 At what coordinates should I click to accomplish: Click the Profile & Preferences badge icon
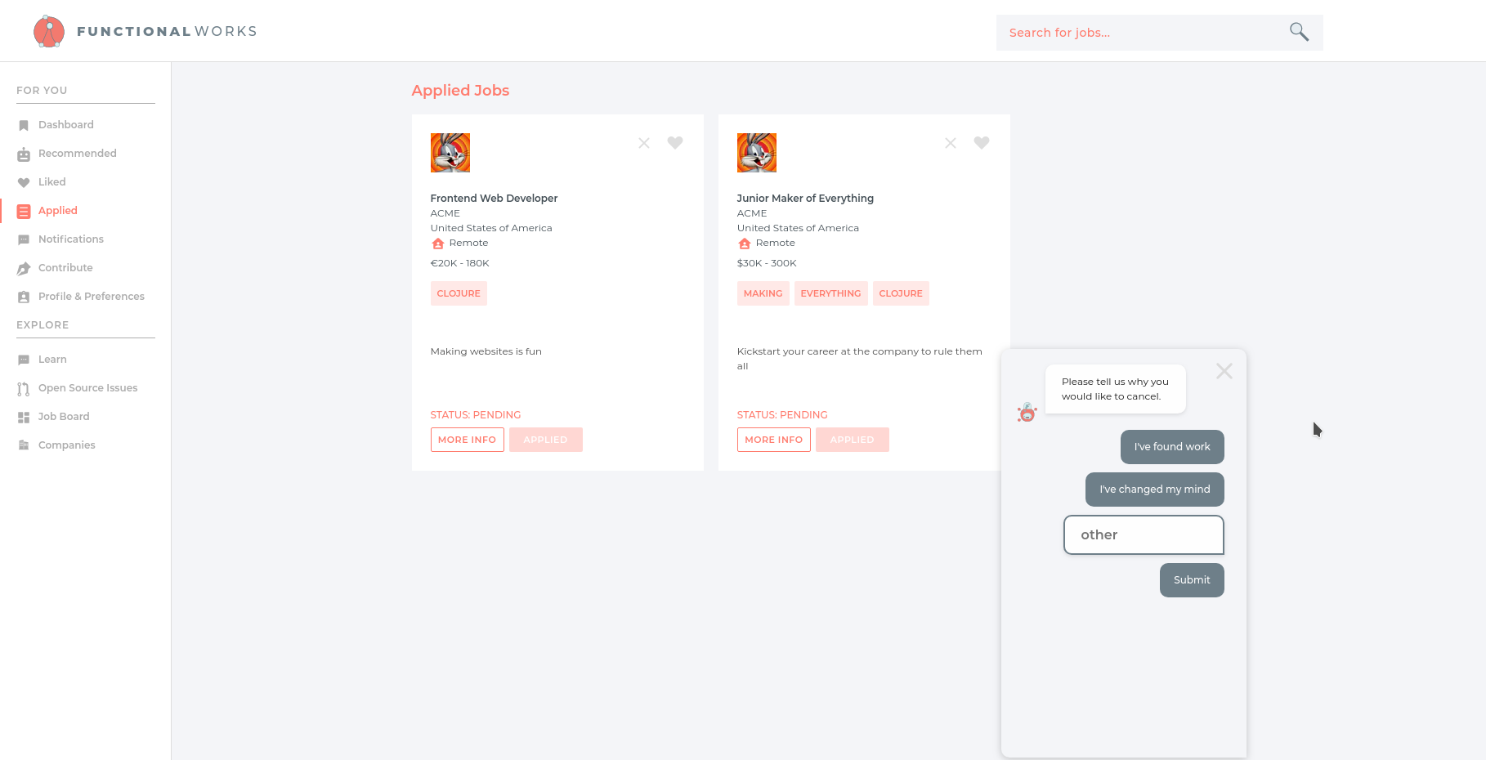pos(24,297)
